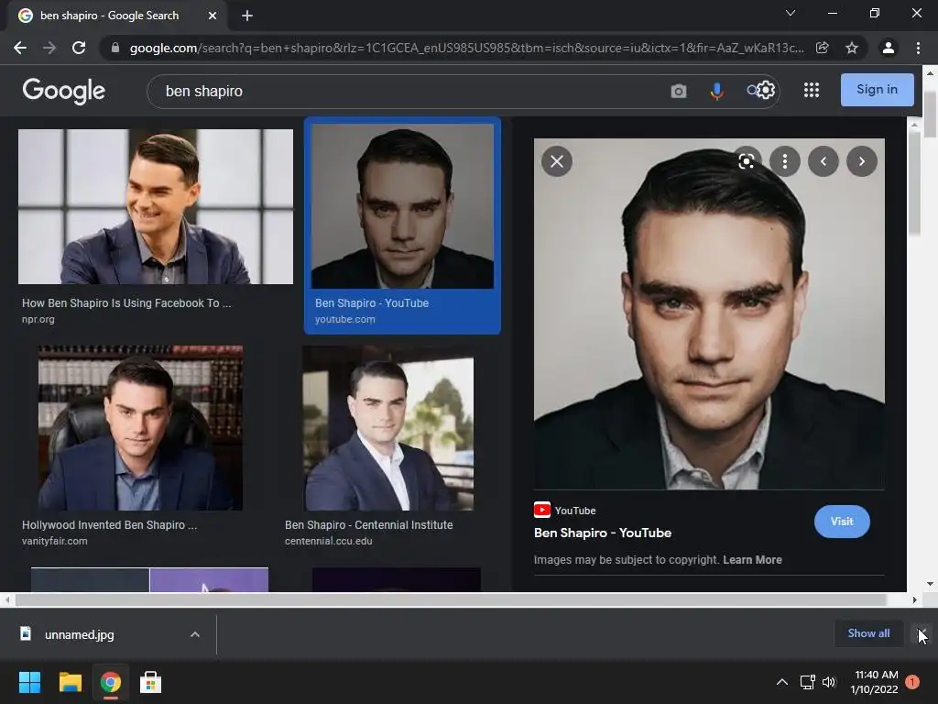Click 'How Ben Shapiro Is Using Facebook To ...' caption
Image resolution: width=938 pixels, height=704 pixels.
[126, 302]
